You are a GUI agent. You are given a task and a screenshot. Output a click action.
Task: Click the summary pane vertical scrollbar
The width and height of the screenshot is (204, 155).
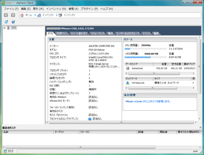coord(199,66)
